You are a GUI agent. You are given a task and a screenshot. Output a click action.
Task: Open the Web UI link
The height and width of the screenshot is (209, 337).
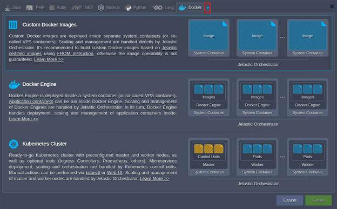pyautogui.click(x=115, y=173)
